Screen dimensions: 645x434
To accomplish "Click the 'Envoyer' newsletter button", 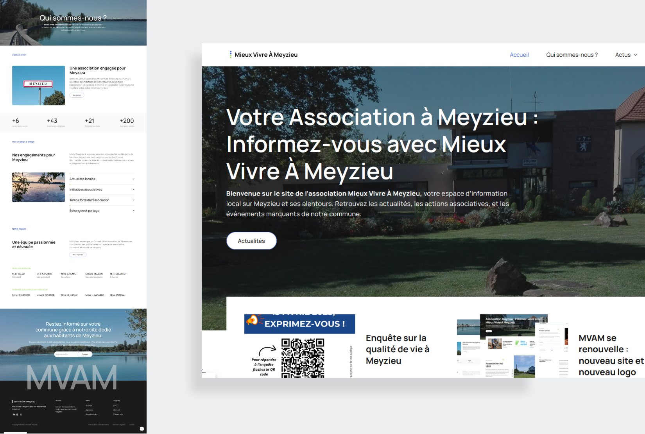I will click(x=84, y=354).
